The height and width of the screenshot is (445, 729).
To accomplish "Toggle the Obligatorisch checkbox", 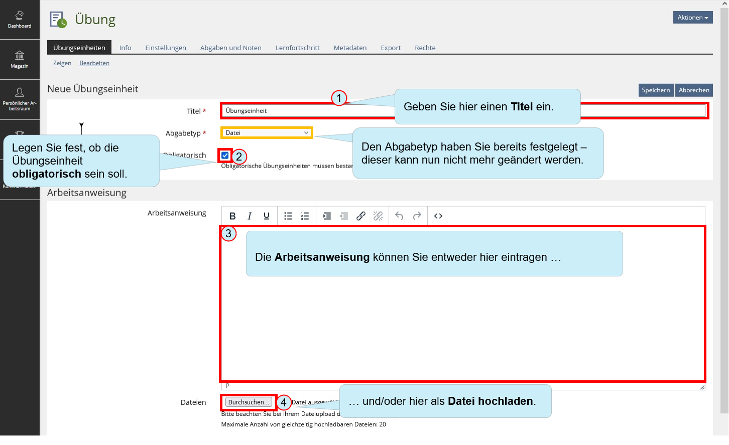I will (225, 156).
